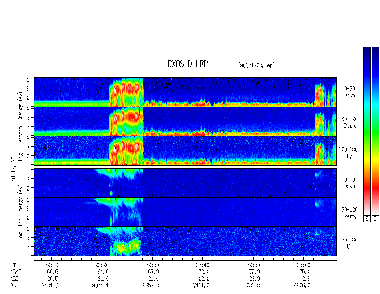The height and width of the screenshot is (294, 380).
Task: Click the ALT row label
Action: (14, 286)
